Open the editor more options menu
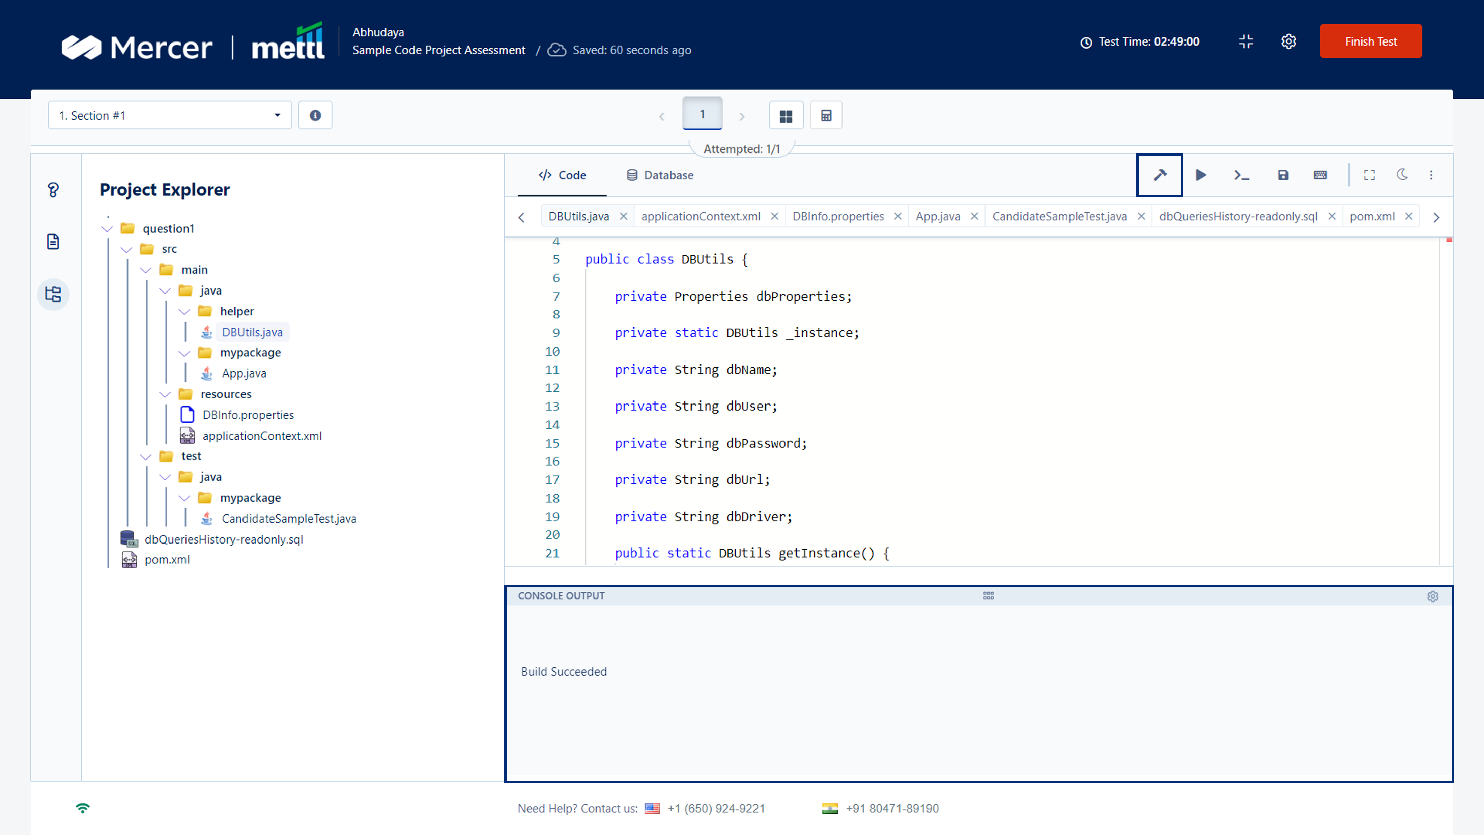1484x835 pixels. pyautogui.click(x=1431, y=175)
